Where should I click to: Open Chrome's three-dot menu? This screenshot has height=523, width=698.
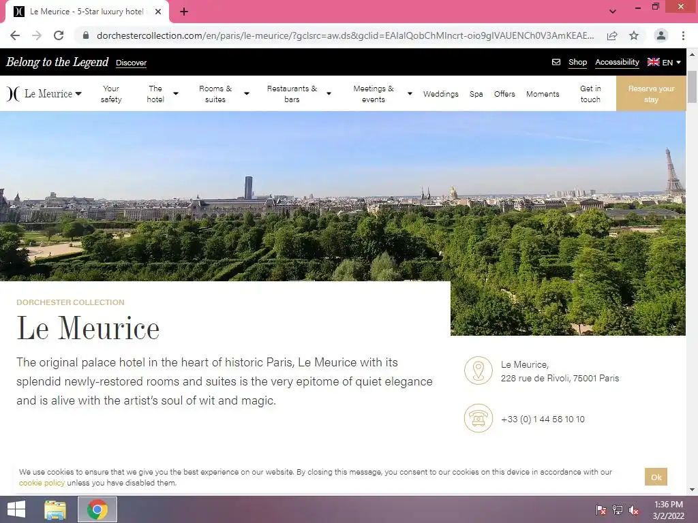[x=683, y=35]
